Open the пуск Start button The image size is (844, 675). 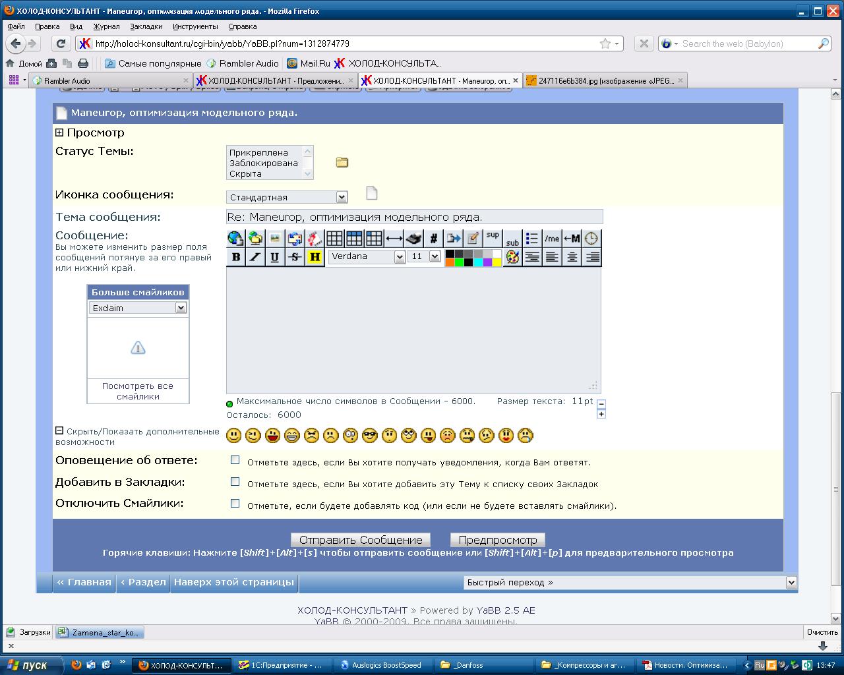tap(31, 665)
